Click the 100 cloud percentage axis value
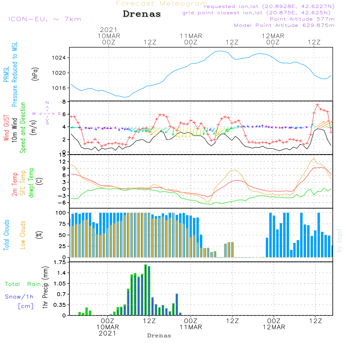 [61, 213]
